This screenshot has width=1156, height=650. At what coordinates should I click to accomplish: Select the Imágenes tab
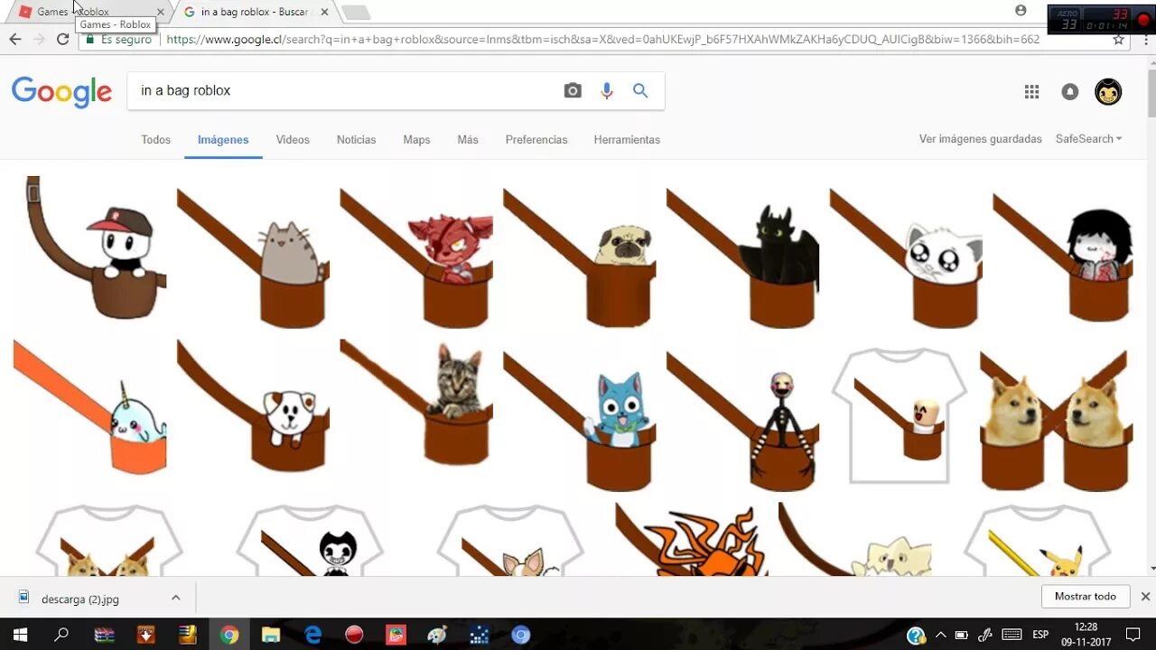pos(223,140)
